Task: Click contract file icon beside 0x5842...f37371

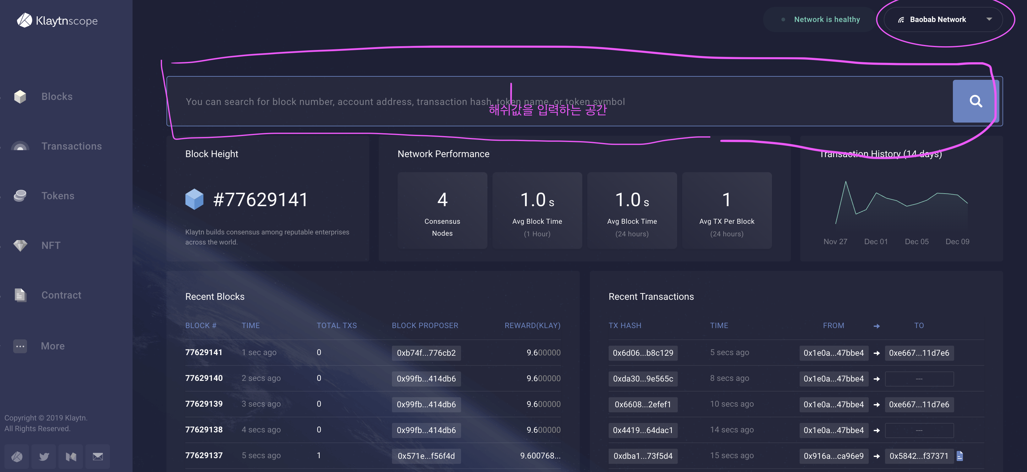Action: click(x=959, y=456)
